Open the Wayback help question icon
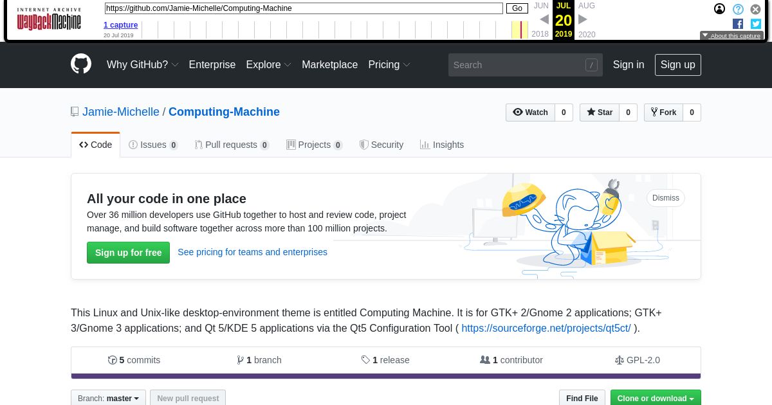The width and height of the screenshot is (772, 405). (x=739, y=9)
